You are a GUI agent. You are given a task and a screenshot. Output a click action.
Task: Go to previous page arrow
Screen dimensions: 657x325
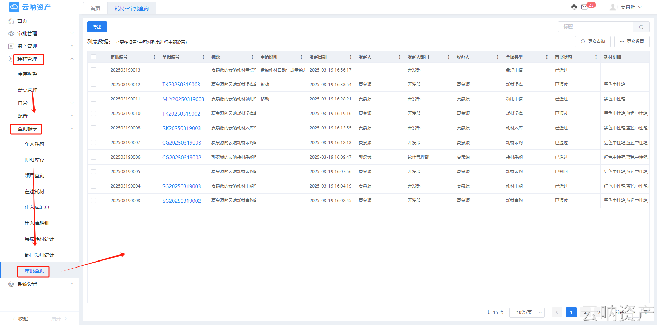[x=557, y=312]
